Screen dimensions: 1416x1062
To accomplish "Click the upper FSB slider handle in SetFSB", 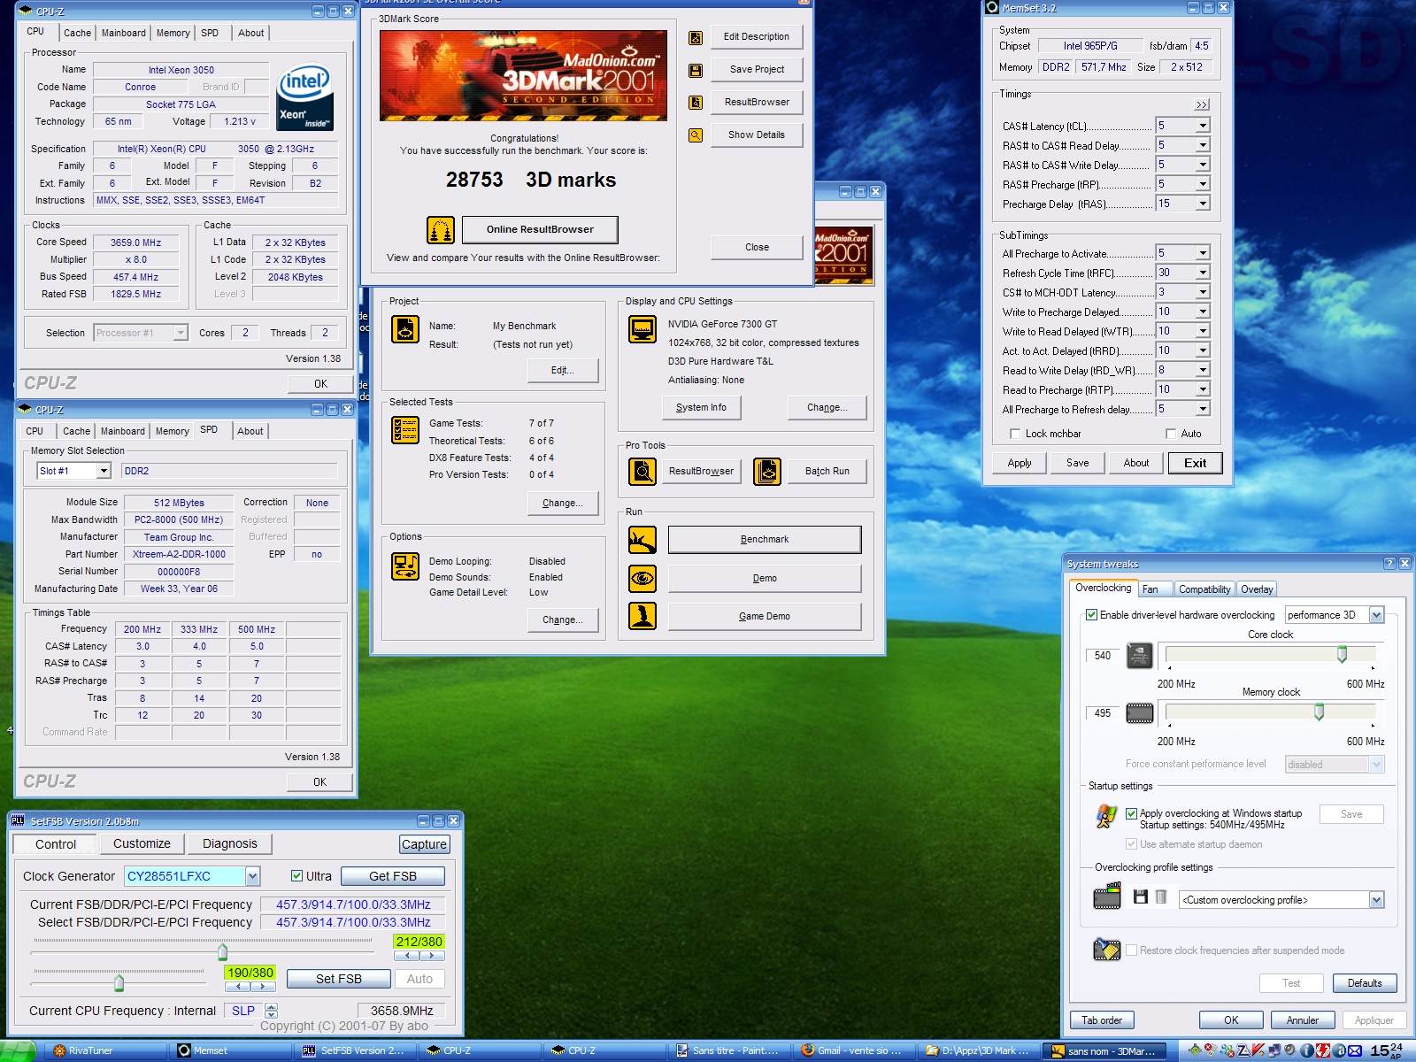I will pyautogui.click(x=222, y=952).
